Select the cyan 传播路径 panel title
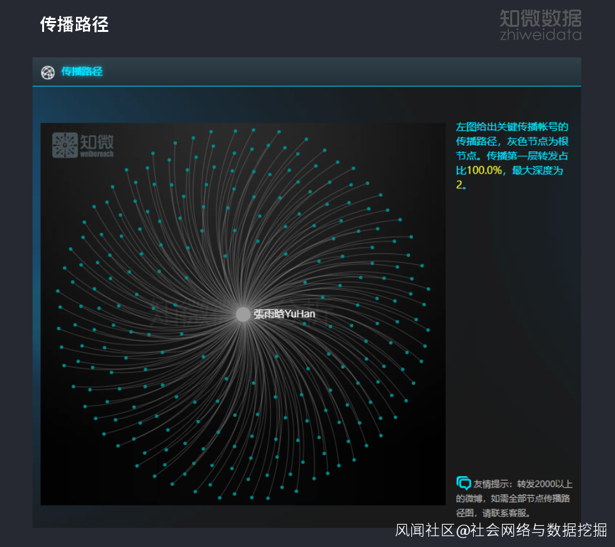The width and height of the screenshot is (615, 547). [x=82, y=71]
